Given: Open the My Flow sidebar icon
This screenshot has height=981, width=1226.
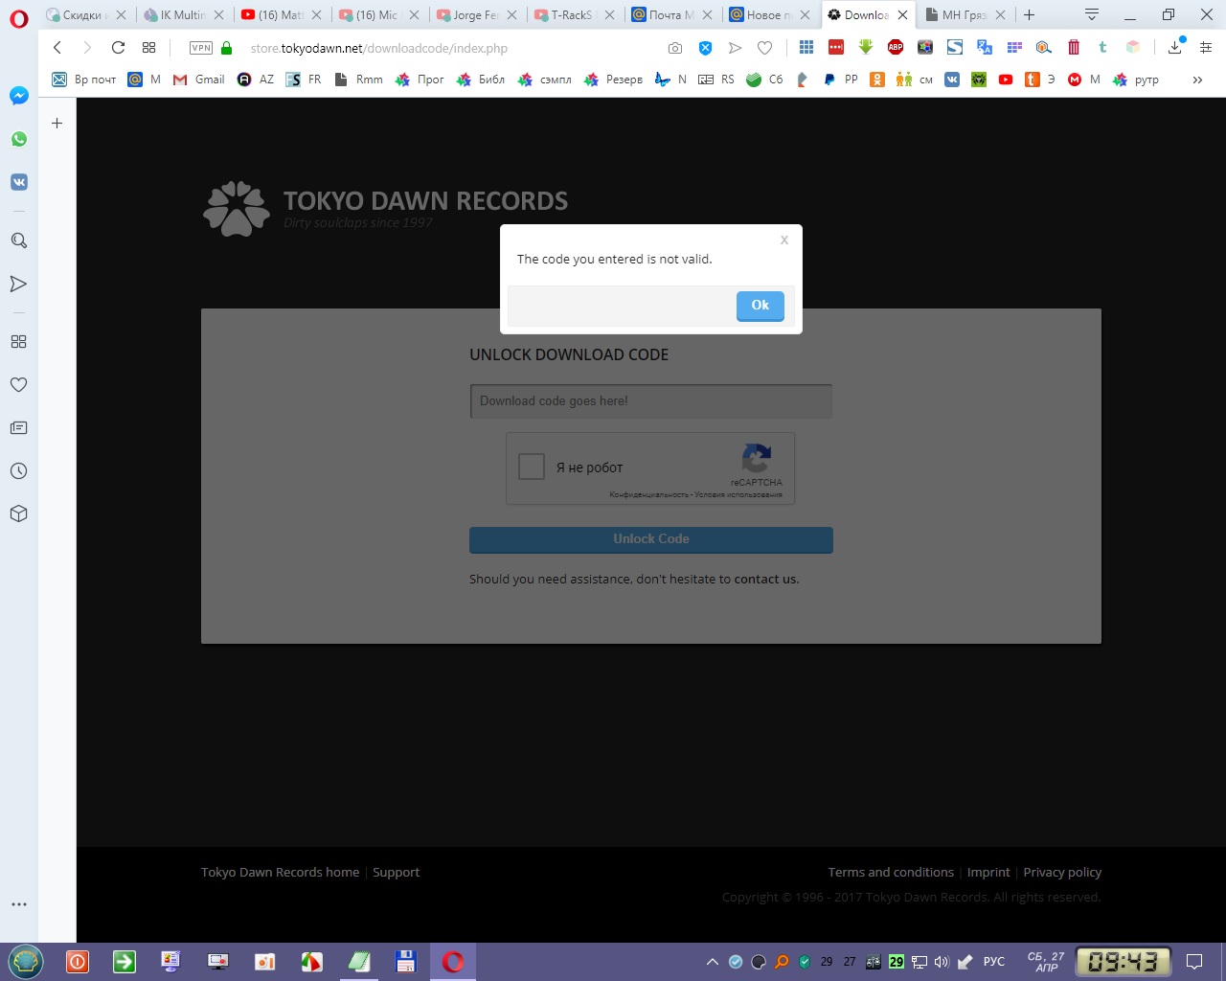Looking at the screenshot, I should point(18,284).
